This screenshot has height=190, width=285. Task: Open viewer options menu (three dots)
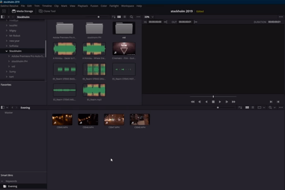click(x=281, y=17)
